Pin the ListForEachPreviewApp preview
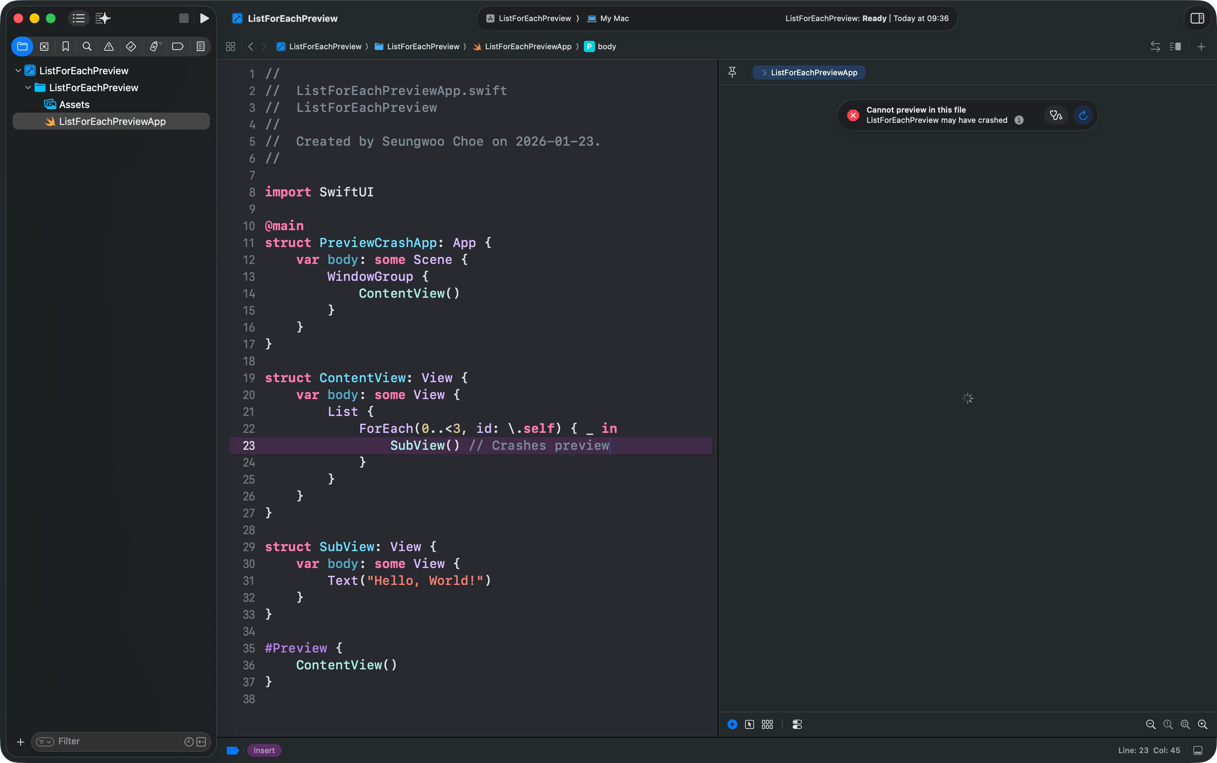Screen dimensions: 1217x763 (732, 72)
